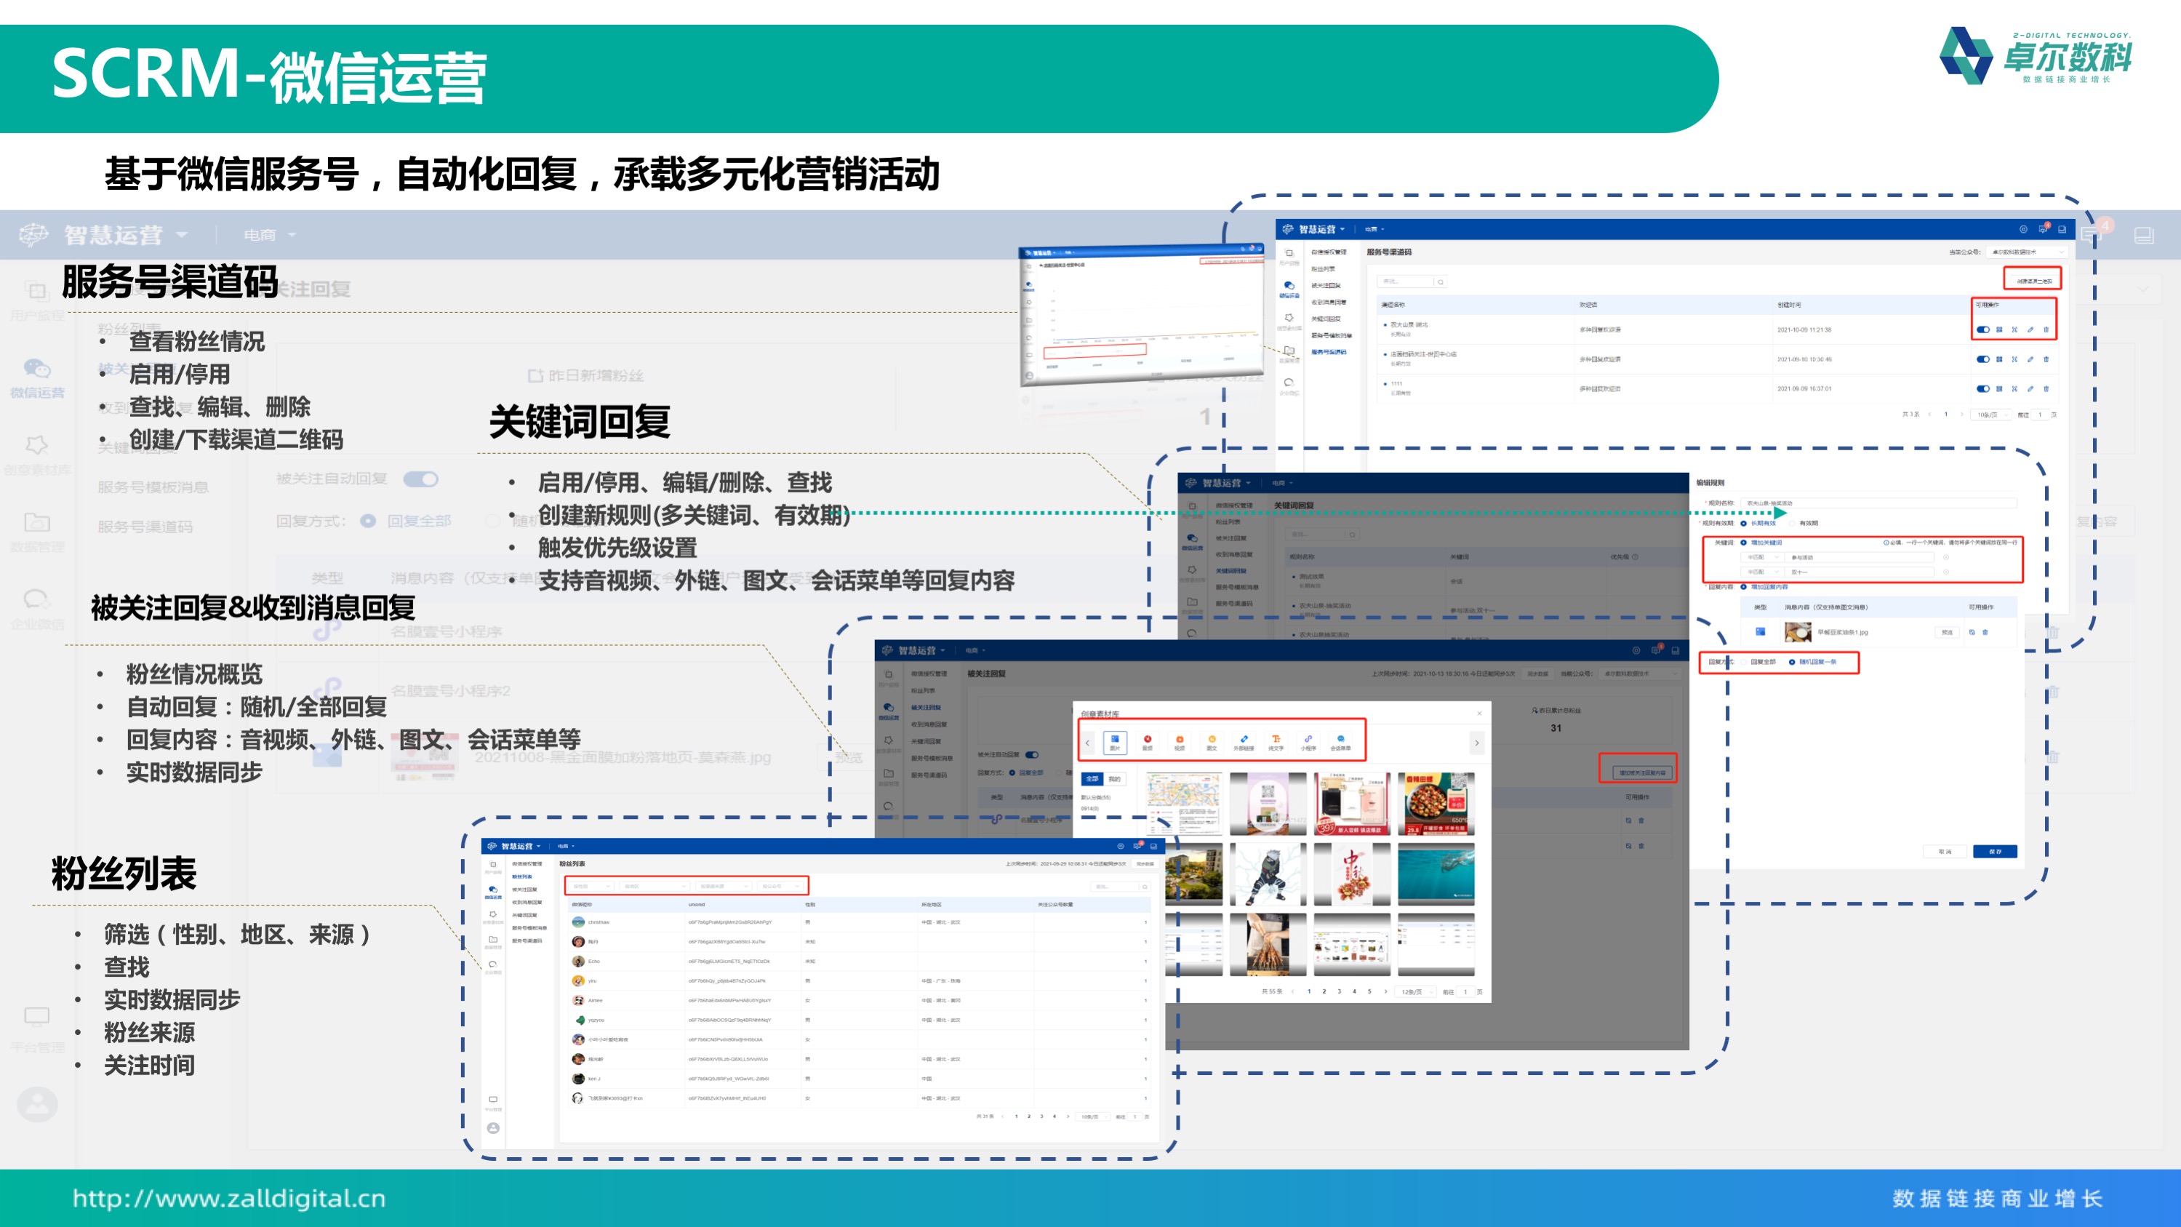Open 关键词回复 menu in channel code sidebar

(1326, 319)
